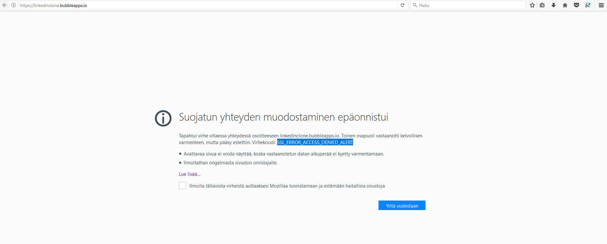Click the bullet 'Avattavaa sivua ei voida näyttää'

(x=284, y=154)
